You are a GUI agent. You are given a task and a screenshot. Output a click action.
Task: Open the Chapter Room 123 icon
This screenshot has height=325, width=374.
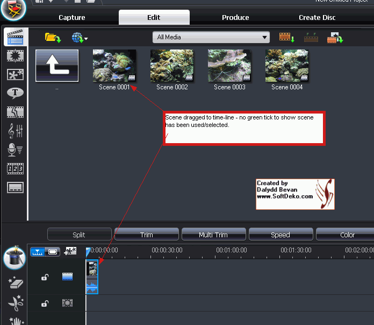point(15,168)
